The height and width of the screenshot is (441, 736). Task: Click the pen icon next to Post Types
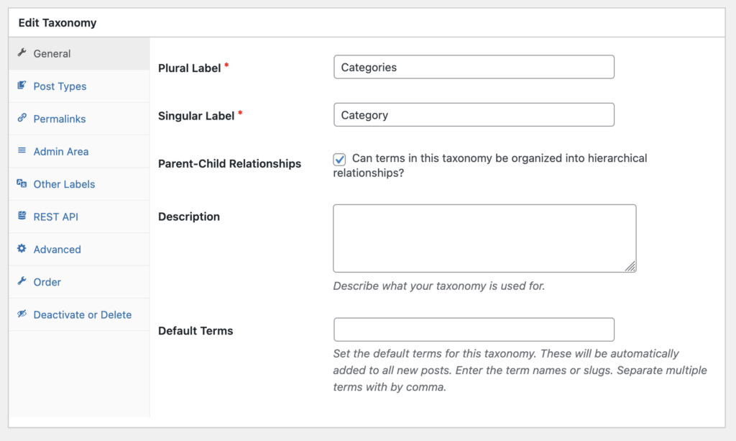point(22,86)
